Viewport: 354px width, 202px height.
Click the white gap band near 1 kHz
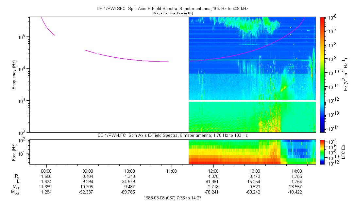(x=252, y=101)
